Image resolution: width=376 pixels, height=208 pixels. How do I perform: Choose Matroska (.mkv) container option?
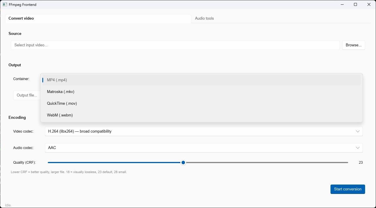[202, 92]
